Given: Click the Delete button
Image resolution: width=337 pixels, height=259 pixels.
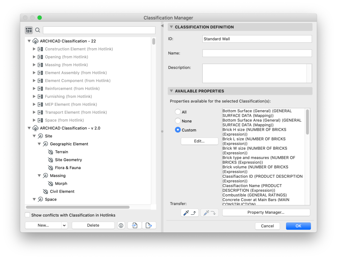Looking at the screenshot, I should [x=93, y=225].
